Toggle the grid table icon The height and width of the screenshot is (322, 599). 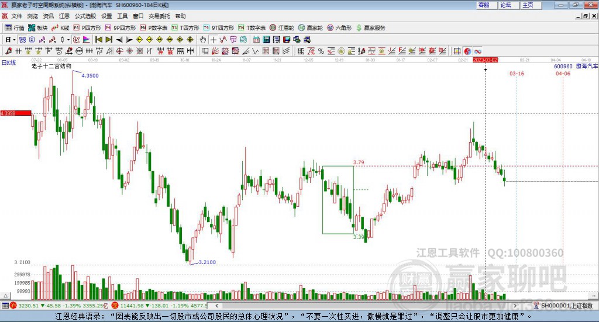pyautogui.click(x=457, y=51)
